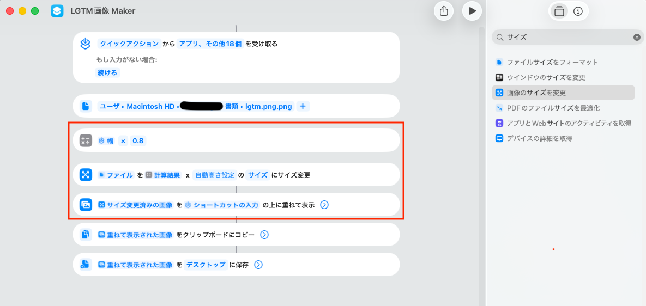Open the shortcut details info panel
This screenshot has height=306, width=646.
tap(578, 11)
